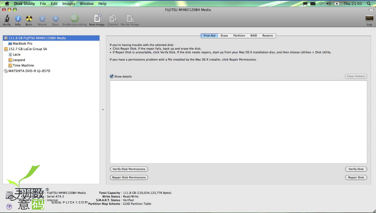Screen dimensions: 376x213
Task: Switch to the First Aid tab
Action: pyautogui.click(x=209, y=35)
